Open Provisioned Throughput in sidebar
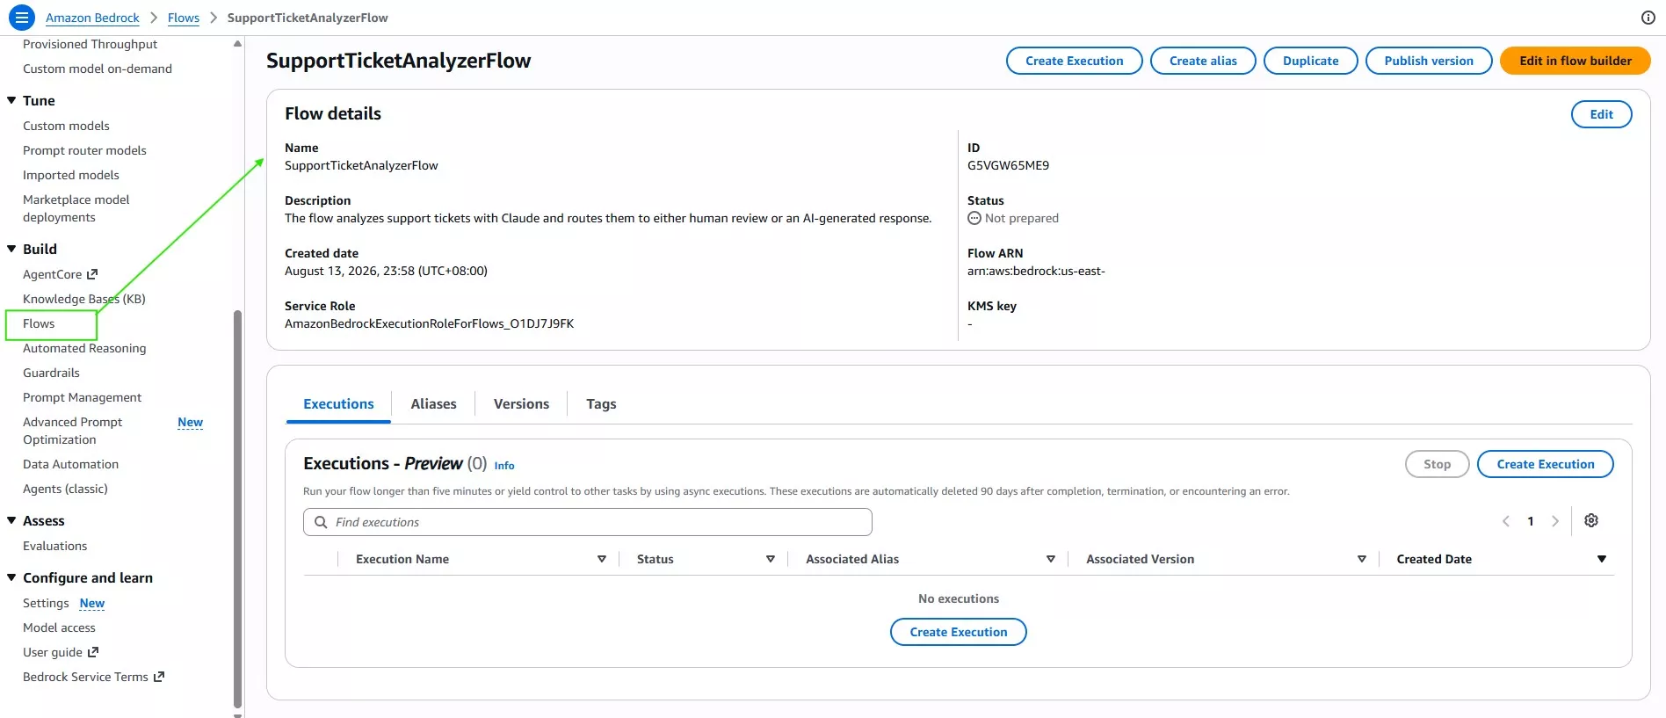 [90, 44]
